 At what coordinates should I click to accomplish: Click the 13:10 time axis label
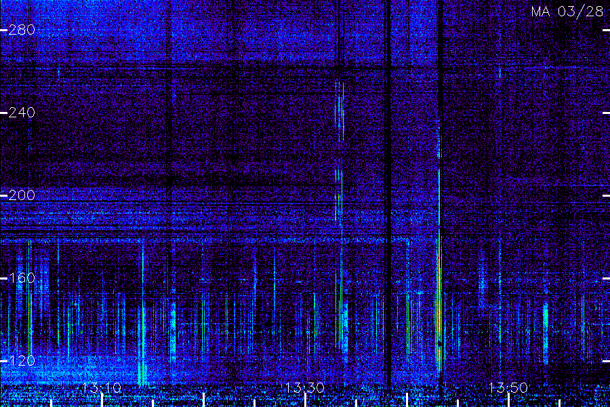pyautogui.click(x=102, y=387)
